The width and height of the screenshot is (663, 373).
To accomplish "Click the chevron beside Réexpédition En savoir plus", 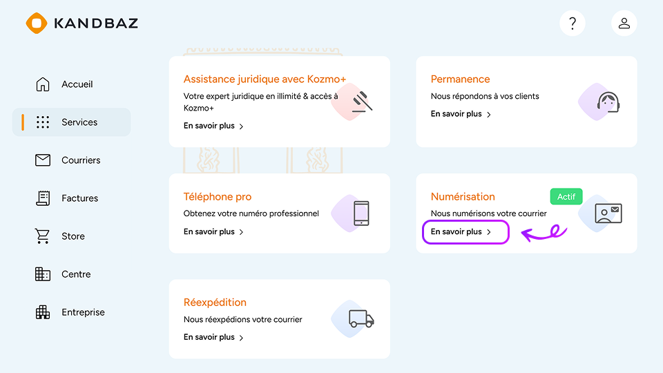I will click(x=242, y=338).
